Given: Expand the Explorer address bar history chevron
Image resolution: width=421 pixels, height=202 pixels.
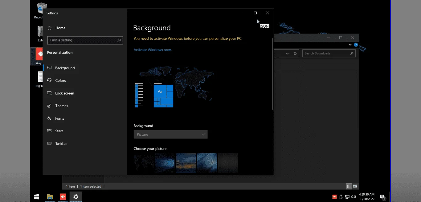Looking at the screenshot, I should [x=287, y=53].
